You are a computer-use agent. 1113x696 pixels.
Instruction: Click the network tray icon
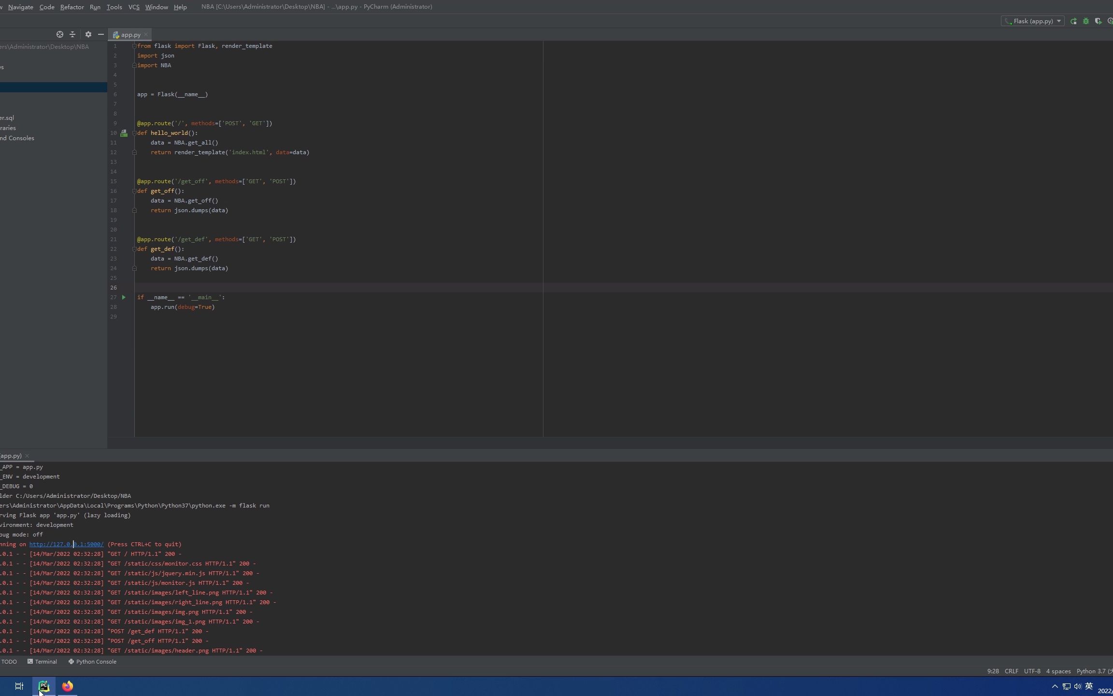pos(1066,686)
